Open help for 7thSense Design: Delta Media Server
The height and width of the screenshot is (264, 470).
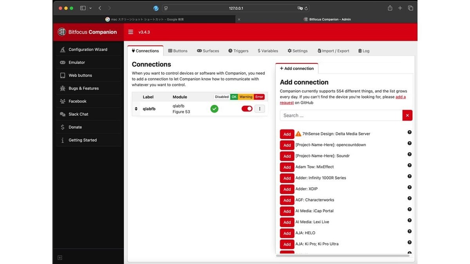409,132
